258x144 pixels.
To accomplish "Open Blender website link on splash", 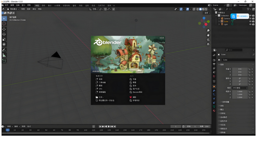I will (x=136, y=92).
